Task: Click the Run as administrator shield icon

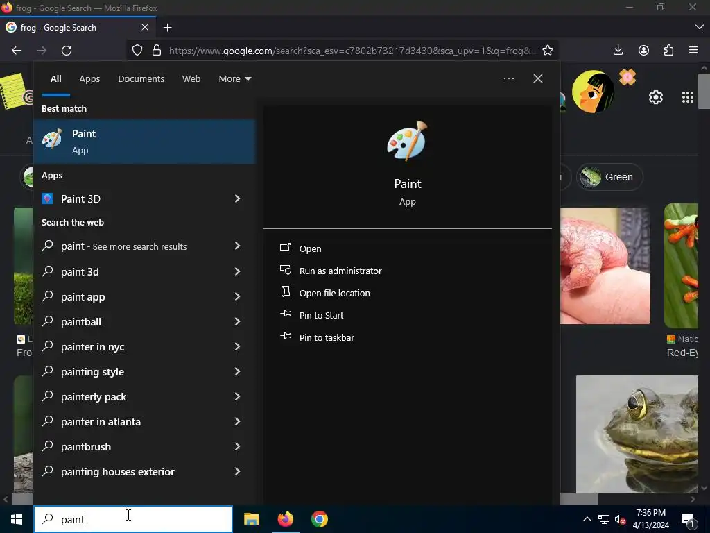Action: click(x=285, y=270)
